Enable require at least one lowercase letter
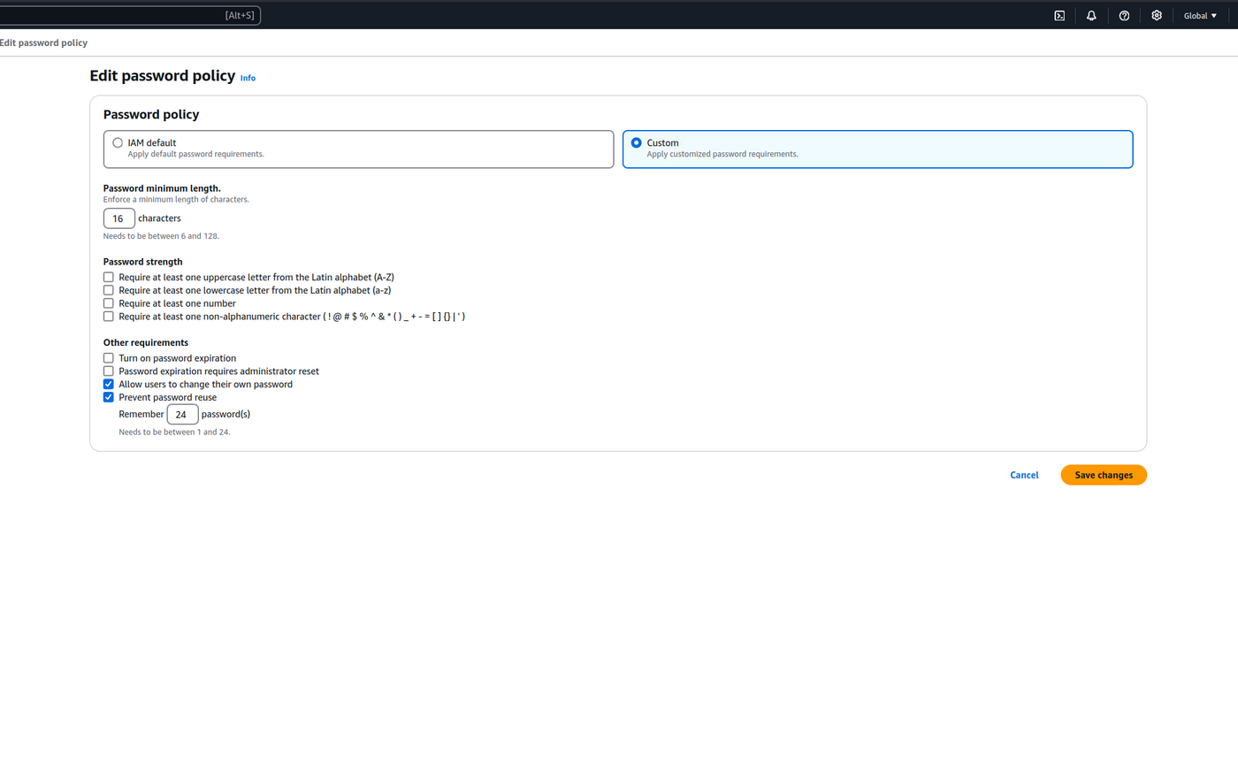Screen dimensions: 1238x780 pyautogui.click(x=109, y=290)
